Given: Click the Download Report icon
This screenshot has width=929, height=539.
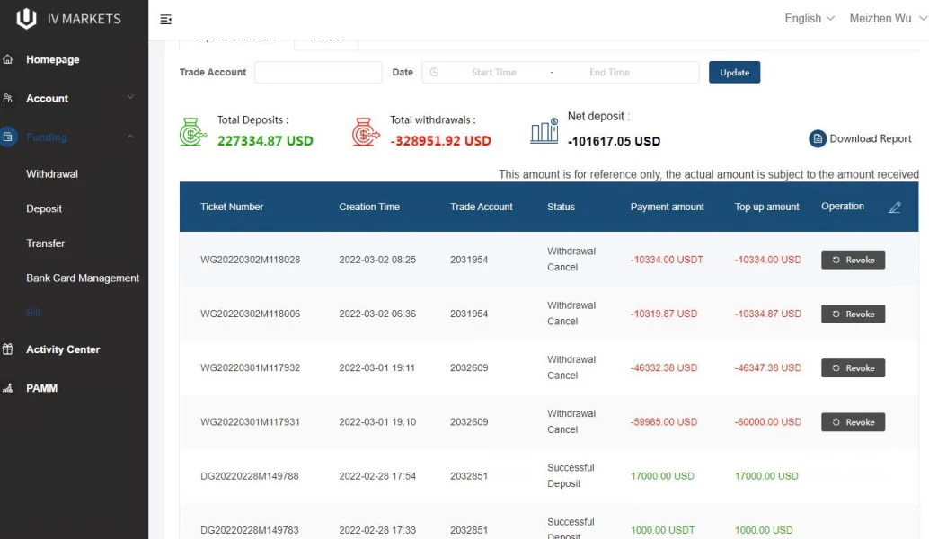Looking at the screenshot, I should 817,138.
